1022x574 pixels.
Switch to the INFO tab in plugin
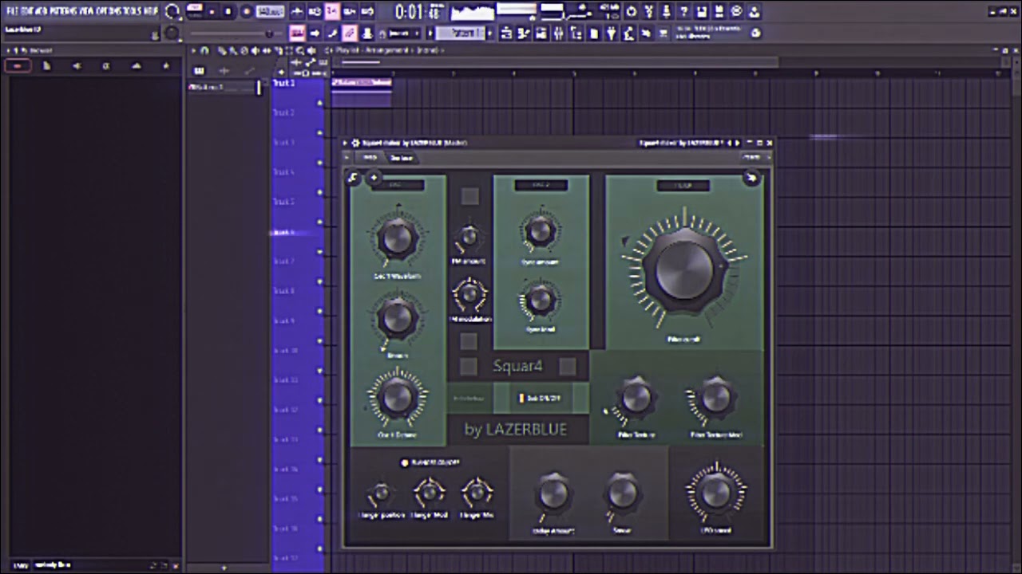click(370, 157)
